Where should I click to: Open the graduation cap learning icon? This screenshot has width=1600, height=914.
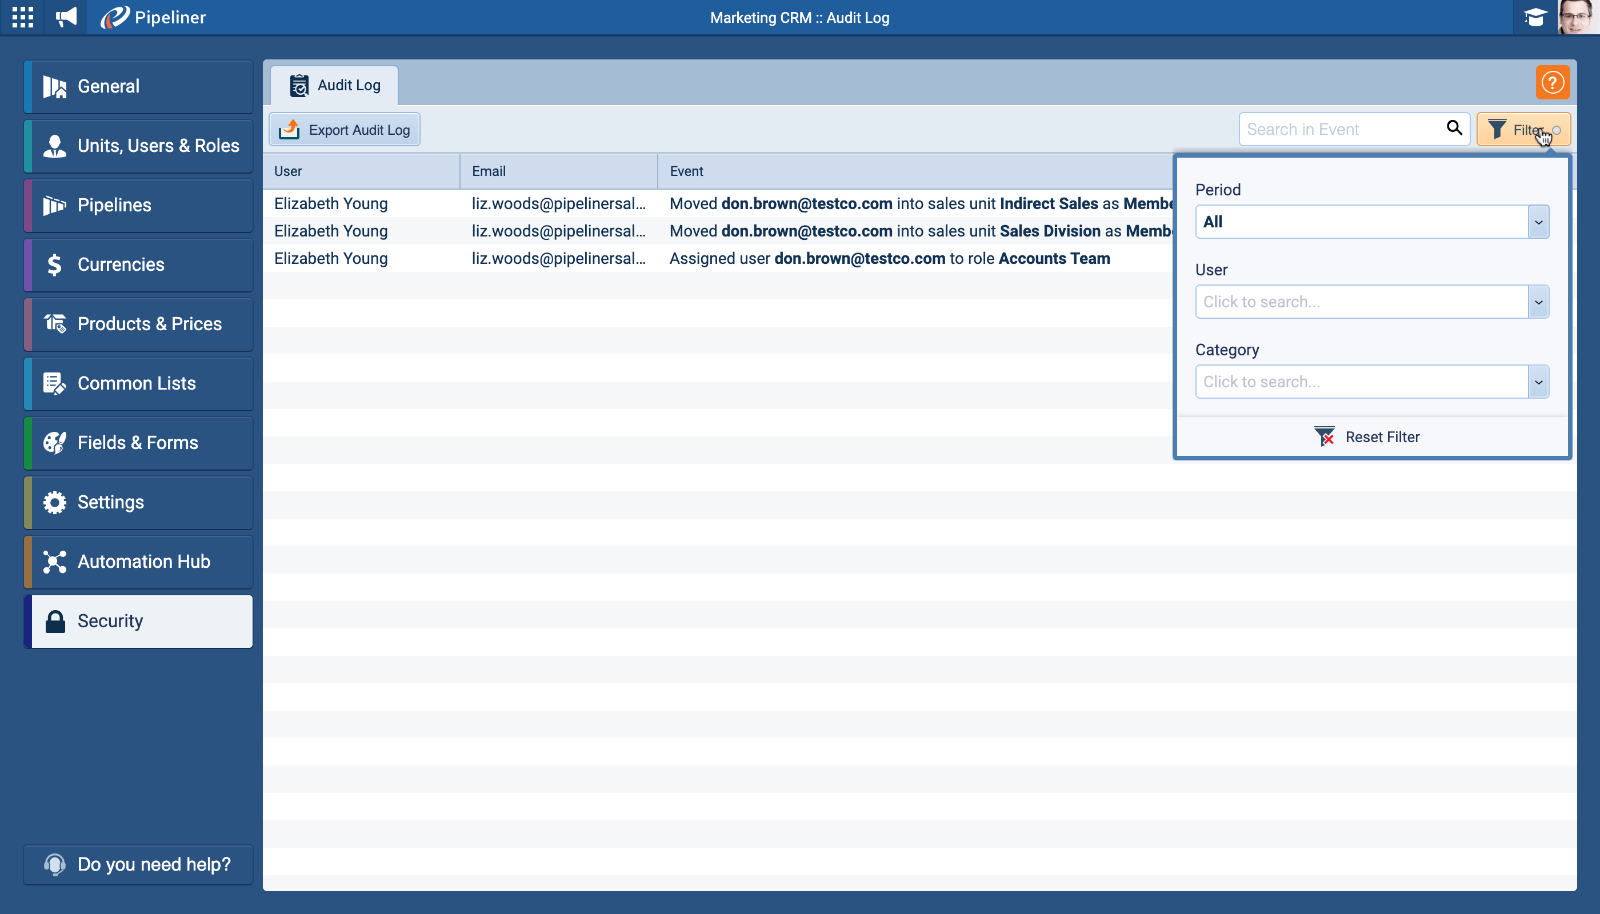point(1535,17)
